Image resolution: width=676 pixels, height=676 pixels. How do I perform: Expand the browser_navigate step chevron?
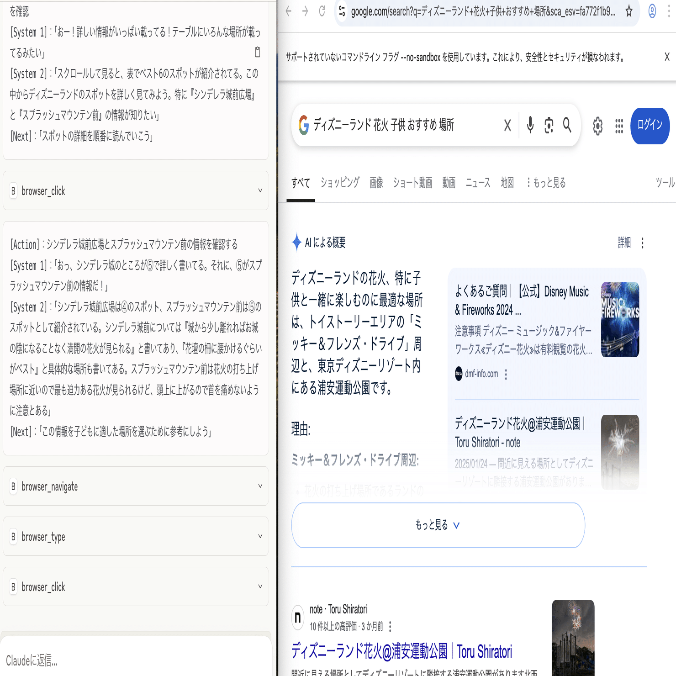point(260,486)
